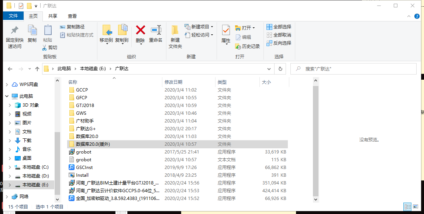Click the red Delete (删除) icon
The image size is (424, 214).
[140, 30]
